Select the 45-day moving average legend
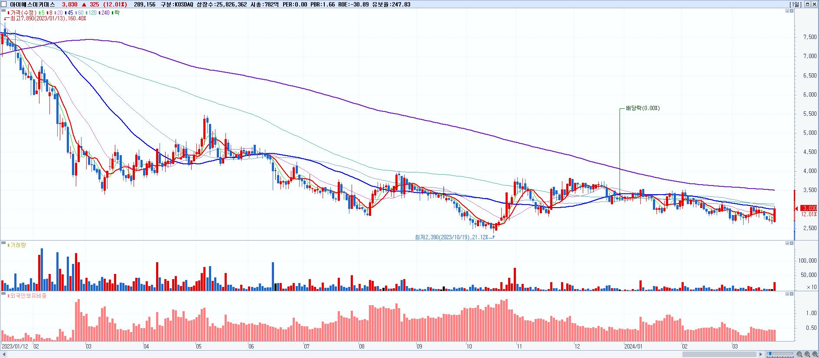Image resolution: width=819 pixels, height=358 pixels. (x=69, y=13)
